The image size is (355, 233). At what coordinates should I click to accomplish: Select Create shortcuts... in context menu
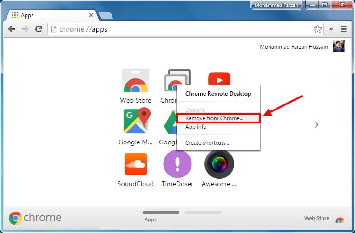click(x=218, y=143)
